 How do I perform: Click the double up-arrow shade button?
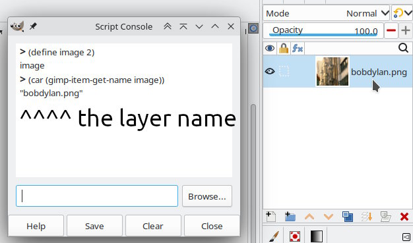click(168, 26)
